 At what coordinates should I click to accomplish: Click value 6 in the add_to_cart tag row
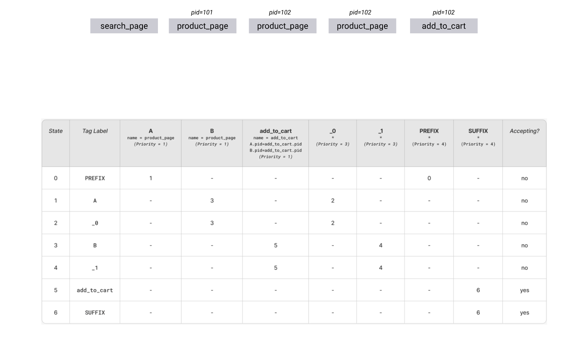pos(478,290)
